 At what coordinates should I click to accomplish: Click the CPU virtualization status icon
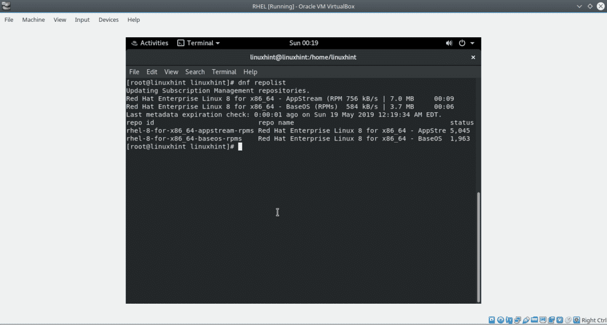coord(560,320)
